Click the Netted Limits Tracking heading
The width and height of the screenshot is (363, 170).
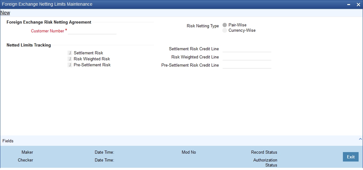(x=29, y=45)
